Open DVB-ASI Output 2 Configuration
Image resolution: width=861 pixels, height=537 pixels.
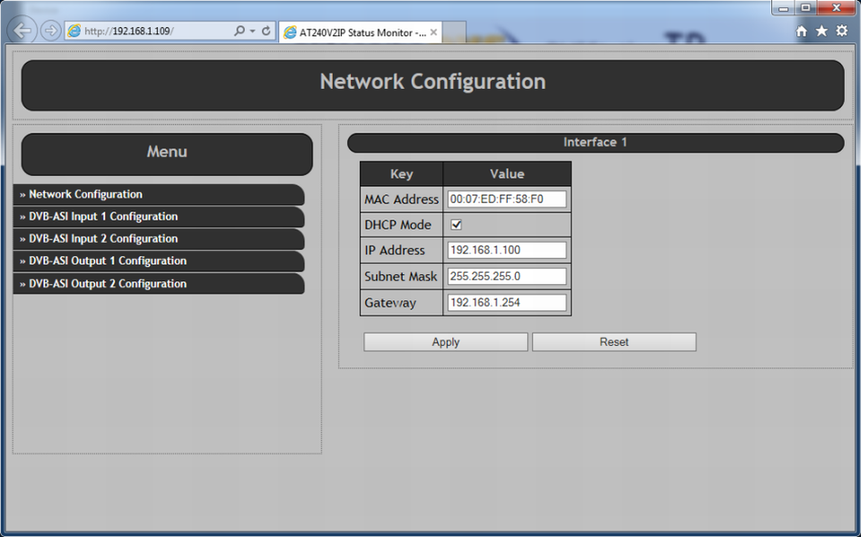coord(108,284)
